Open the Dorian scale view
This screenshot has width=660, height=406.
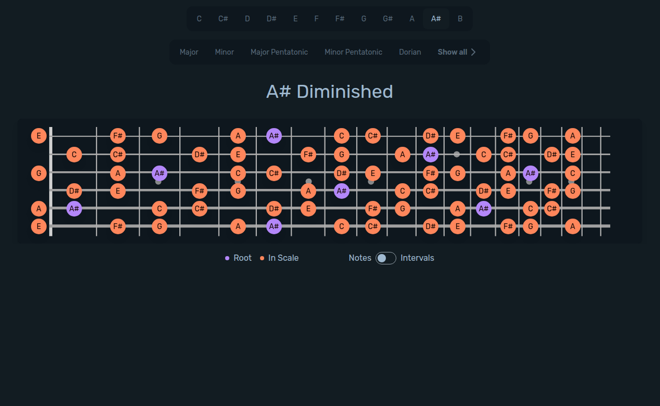(x=410, y=52)
